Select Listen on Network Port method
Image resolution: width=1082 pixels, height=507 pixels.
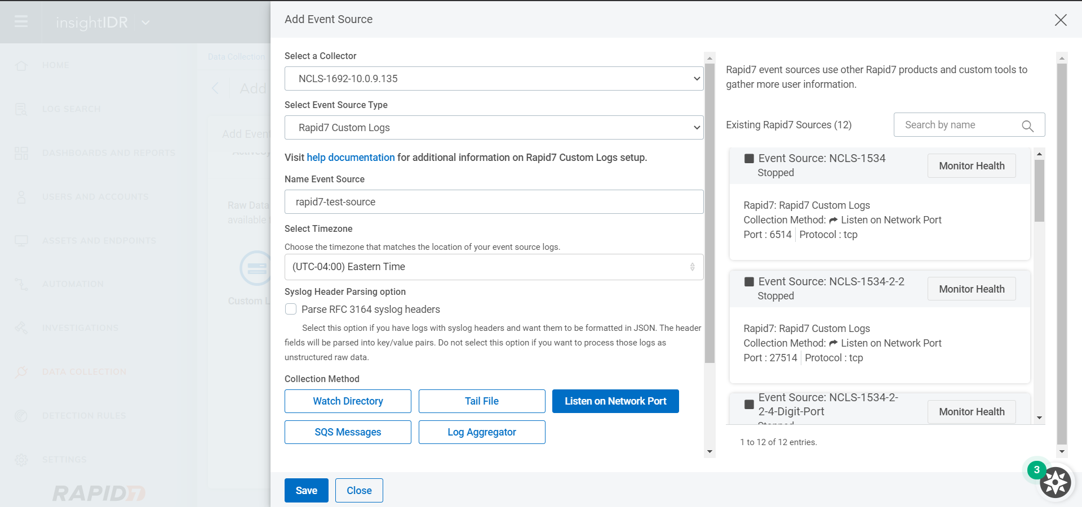[615, 401]
